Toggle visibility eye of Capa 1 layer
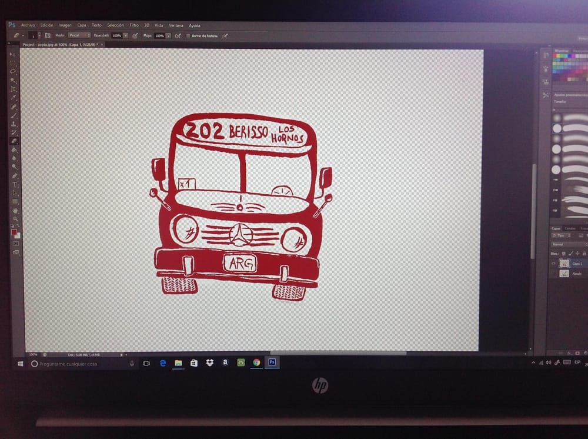Screen dimensions: 588x439 point(553,264)
